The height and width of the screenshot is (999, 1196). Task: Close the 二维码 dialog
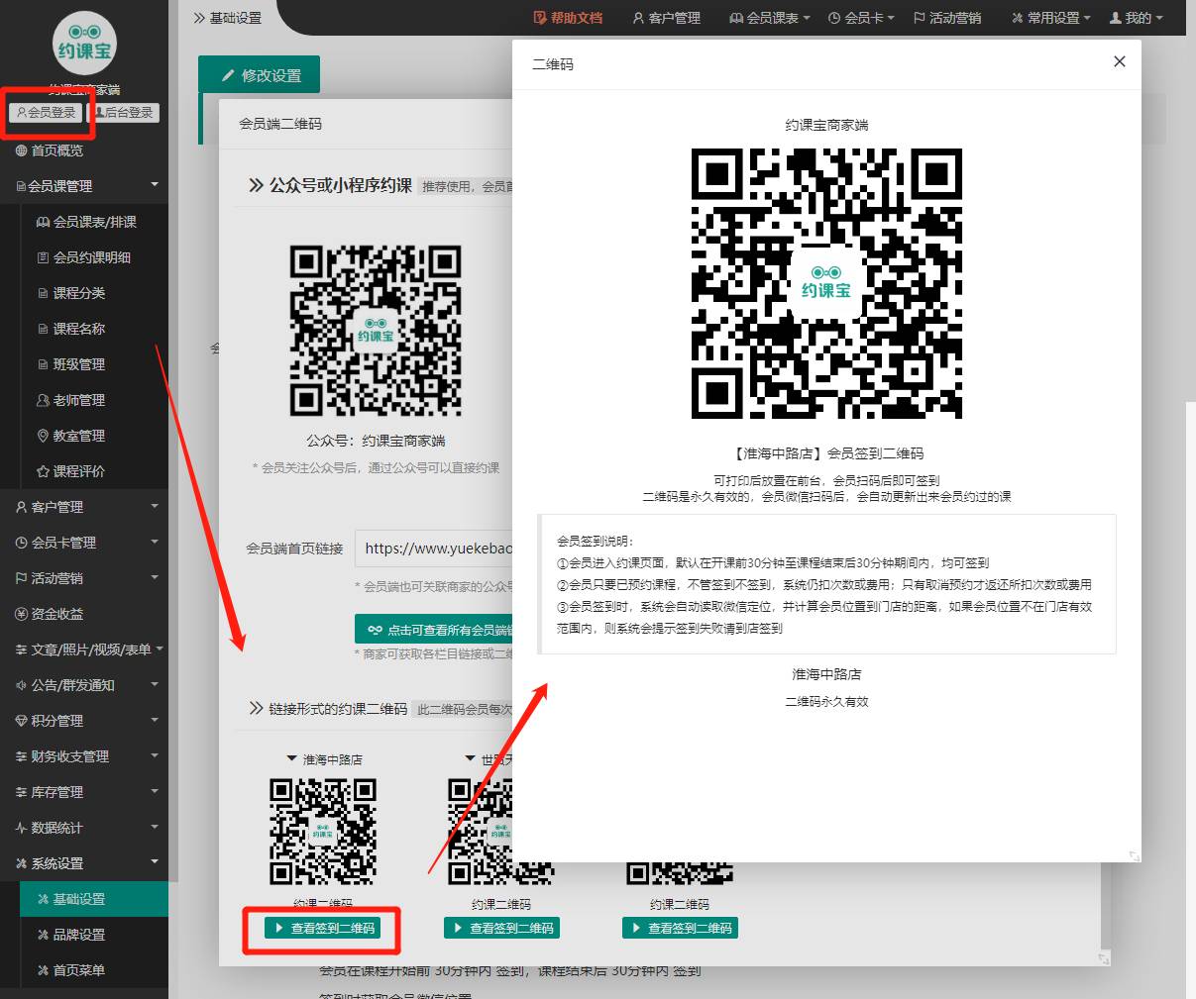pos(1120,61)
